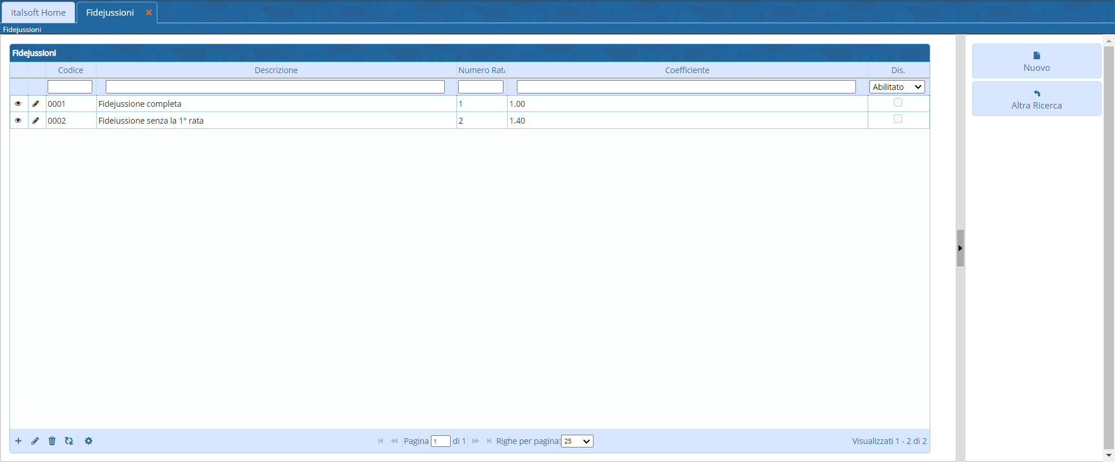Close the Fidejussioni tab
1115x462 pixels.
pos(149,13)
